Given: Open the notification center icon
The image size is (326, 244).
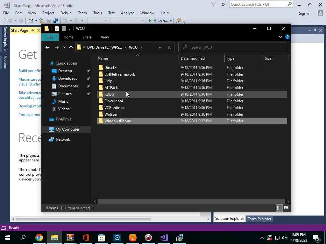Looking at the screenshot, I should (316, 238).
